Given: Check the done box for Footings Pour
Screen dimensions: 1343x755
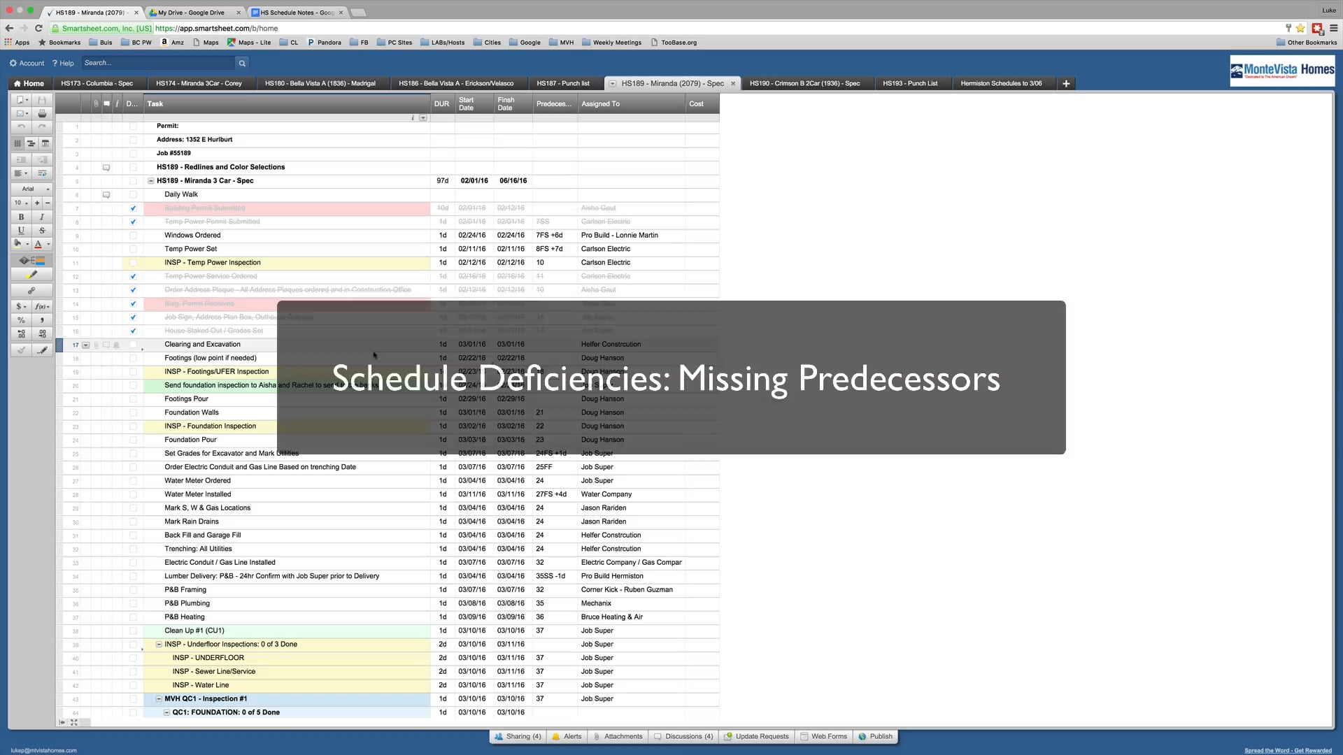Looking at the screenshot, I should pos(133,398).
